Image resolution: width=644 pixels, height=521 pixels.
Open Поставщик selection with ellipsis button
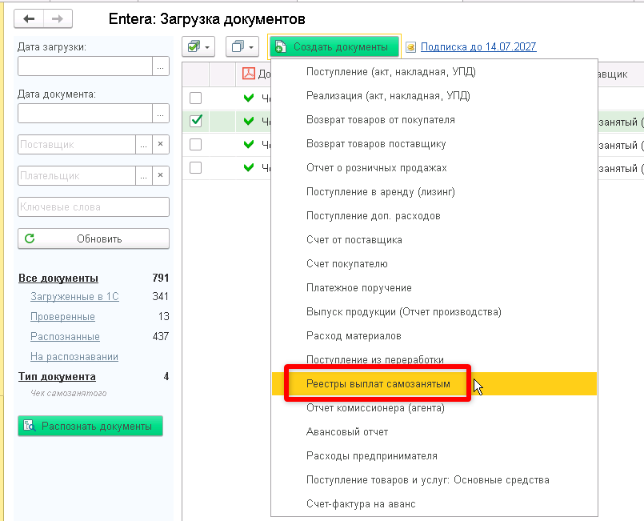click(144, 145)
